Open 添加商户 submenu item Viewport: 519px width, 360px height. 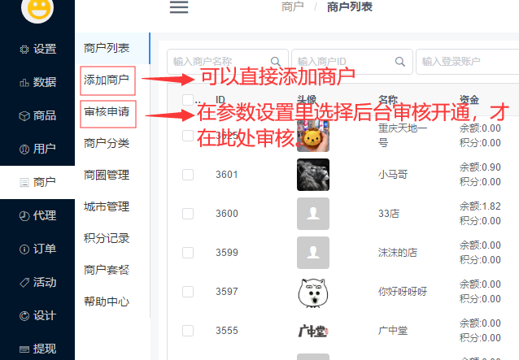(x=107, y=80)
